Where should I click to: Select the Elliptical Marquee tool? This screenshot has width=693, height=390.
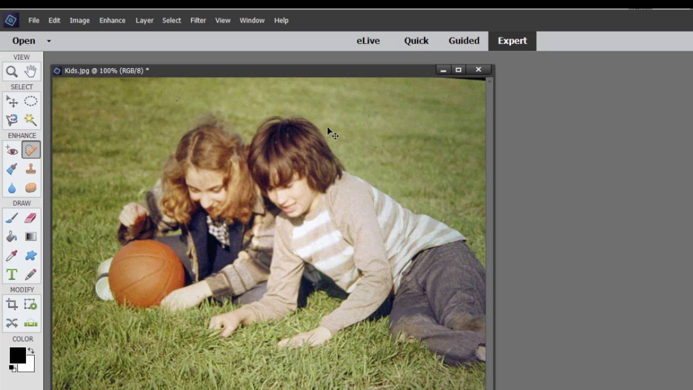[x=31, y=101]
